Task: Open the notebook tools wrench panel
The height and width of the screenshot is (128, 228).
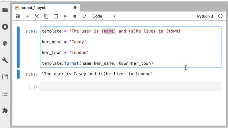Action: pyautogui.click(x=5, y=60)
